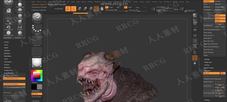Image resolution: width=227 pixels, height=102 pixels.
Task: Activate the Move transform icon
Action: coord(79,9)
